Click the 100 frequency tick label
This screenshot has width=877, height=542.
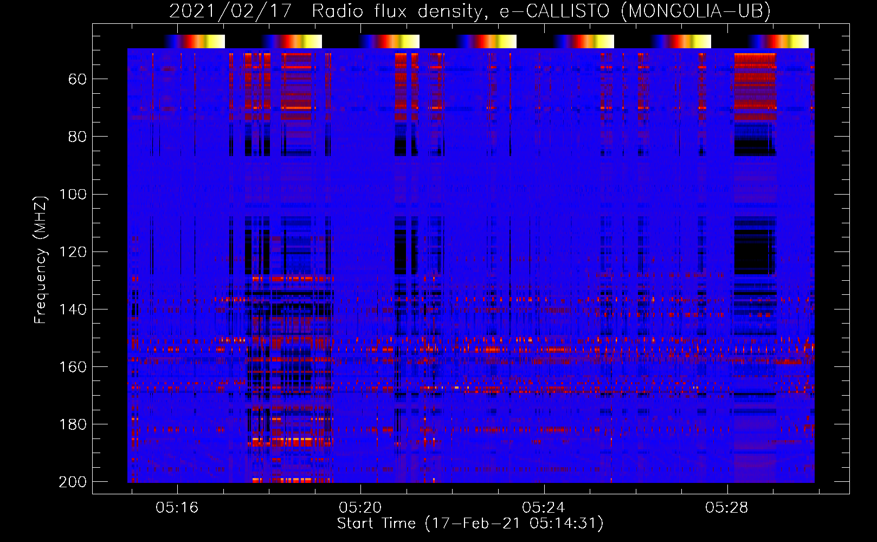tap(73, 194)
